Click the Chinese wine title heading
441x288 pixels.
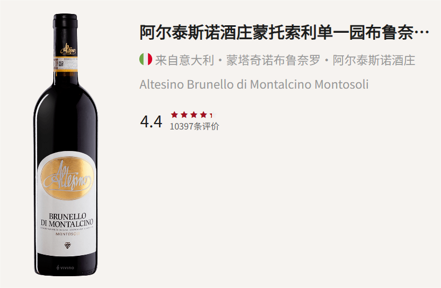[284, 32]
